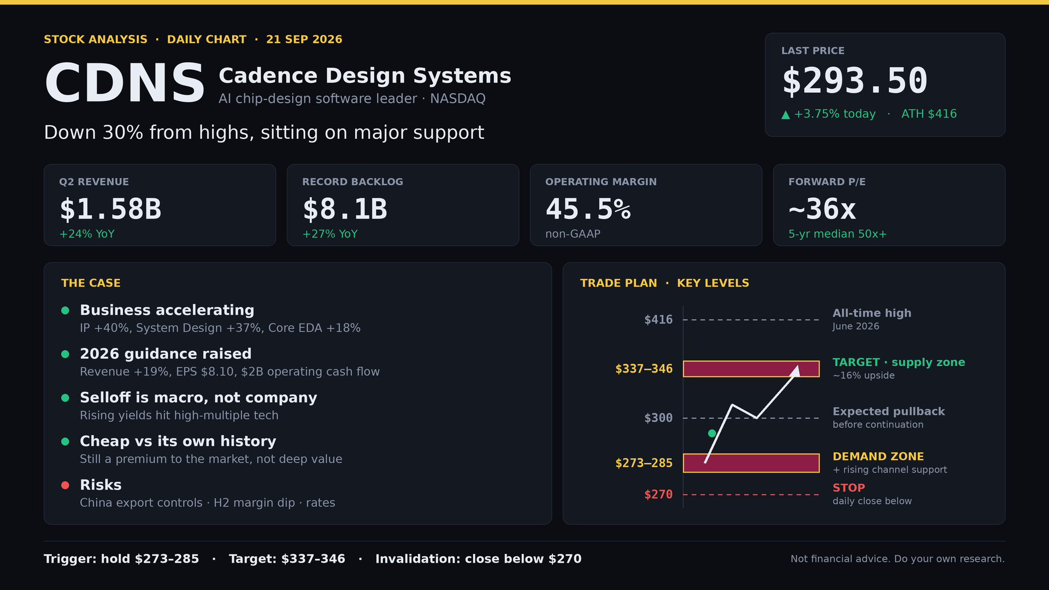This screenshot has height=590, width=1049.
Task: Select the $293.50 last price value
Action: pos(855,81)
